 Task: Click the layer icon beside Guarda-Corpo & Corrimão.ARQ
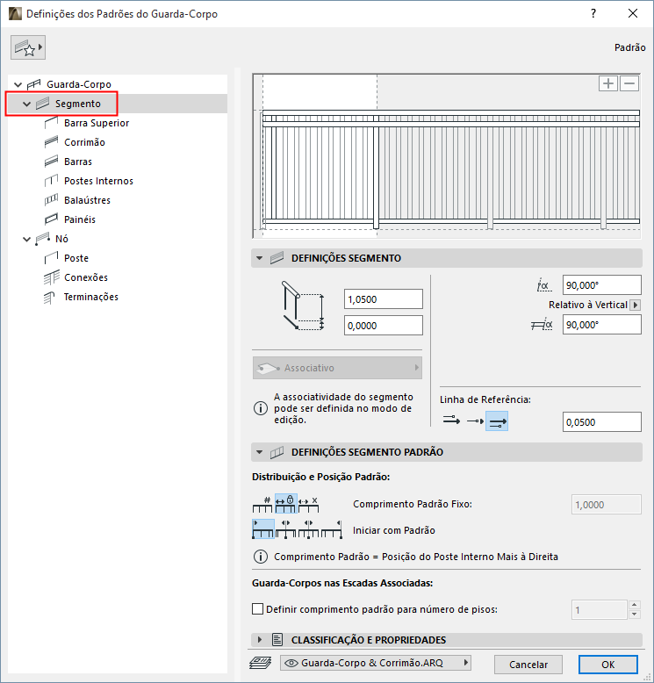pyautogui.click(x=261, y=663)
